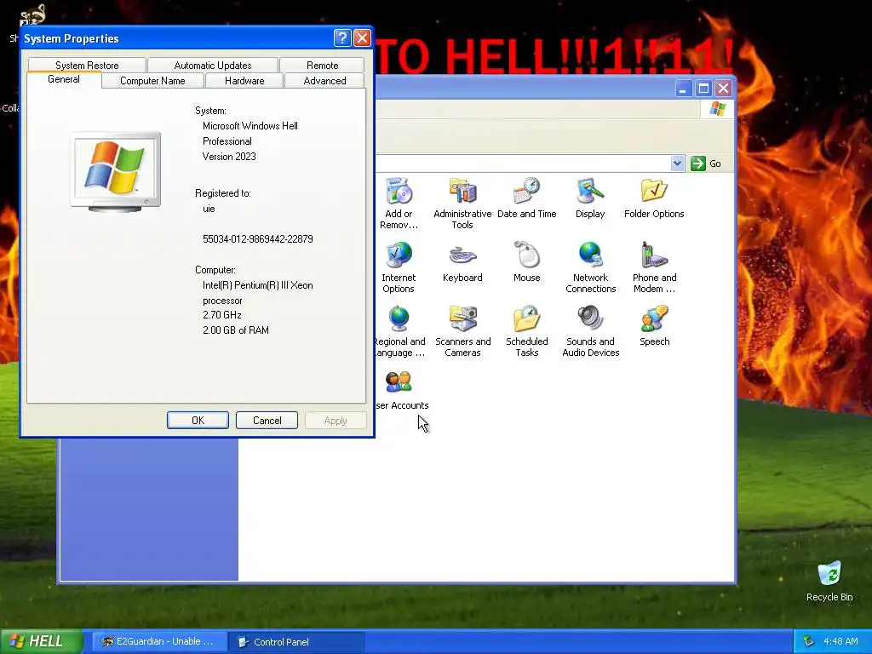Open Phone and Modem Options icon
872x654 pixels.
tap(654, 255)
